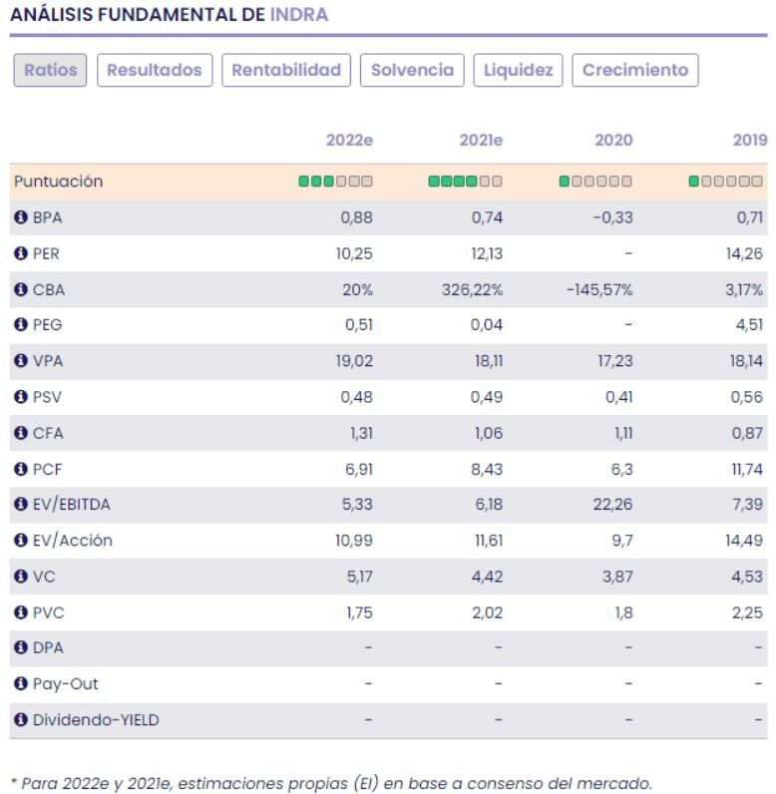The height and width of the screenshot is (794, 776).
Task: Select the Ratios tab
Action: point(50,70)
